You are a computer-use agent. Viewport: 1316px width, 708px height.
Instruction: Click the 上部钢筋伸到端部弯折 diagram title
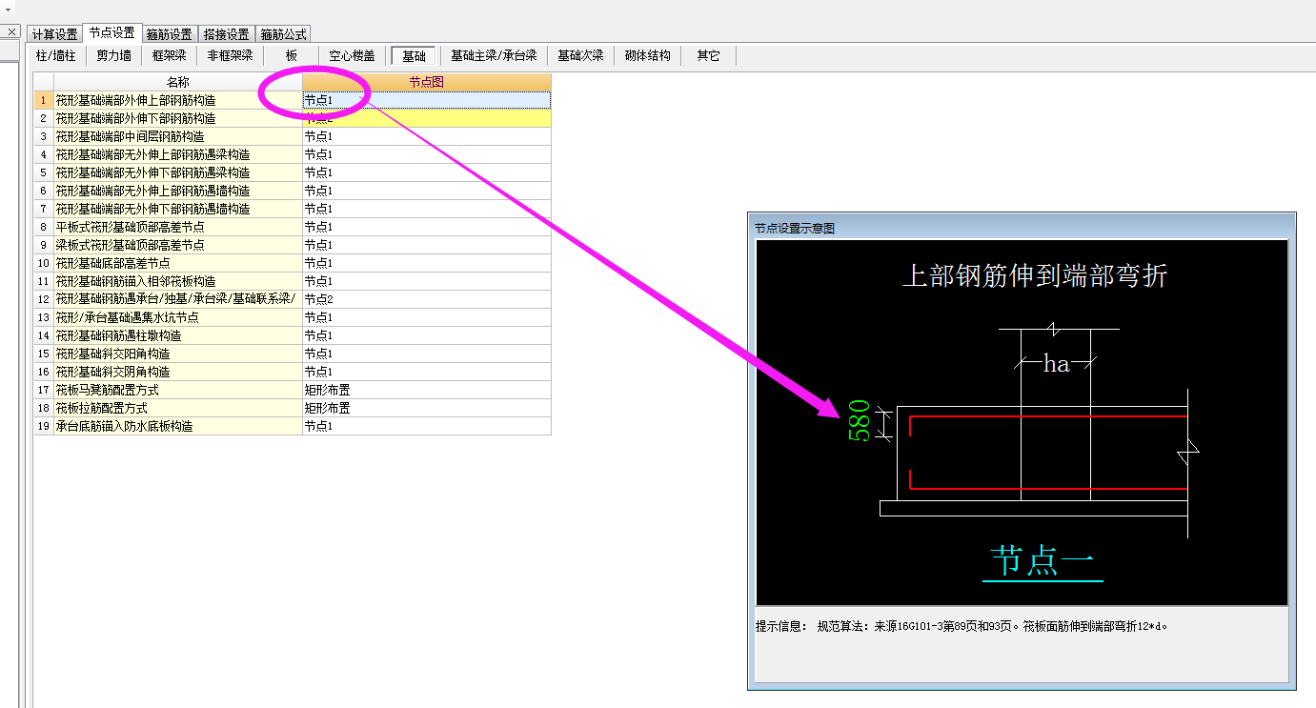pos(1035,276)
